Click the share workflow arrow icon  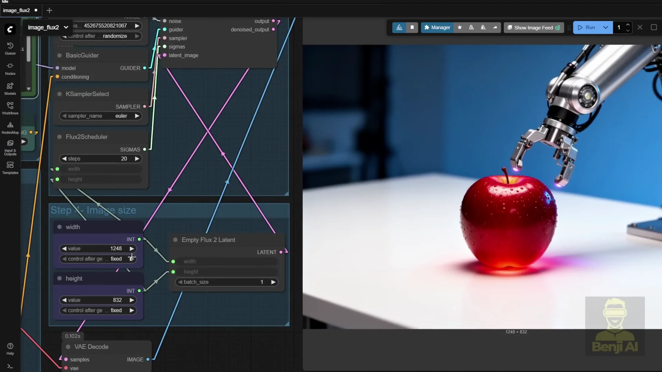click(495, 28)
